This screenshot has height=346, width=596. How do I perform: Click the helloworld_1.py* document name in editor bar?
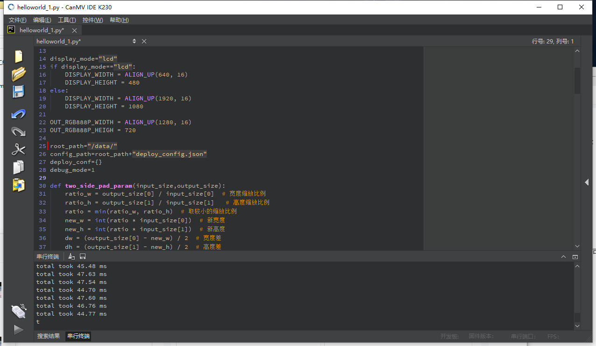pos(59,41)
